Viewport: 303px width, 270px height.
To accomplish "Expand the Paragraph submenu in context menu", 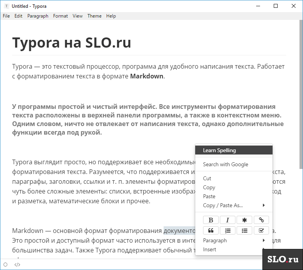I will click(x=234, y=240).
